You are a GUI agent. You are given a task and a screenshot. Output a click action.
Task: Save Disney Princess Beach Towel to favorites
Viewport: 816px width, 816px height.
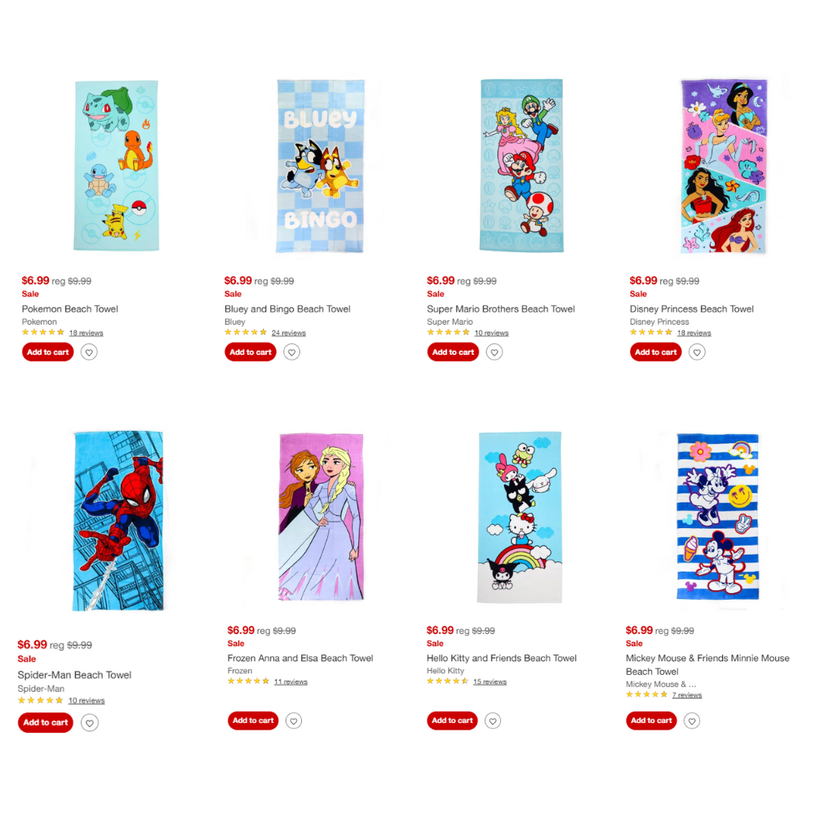click(x=697, y=353)
